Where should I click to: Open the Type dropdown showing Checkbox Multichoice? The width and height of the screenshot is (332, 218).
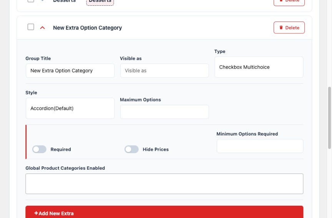click(259, 67)
